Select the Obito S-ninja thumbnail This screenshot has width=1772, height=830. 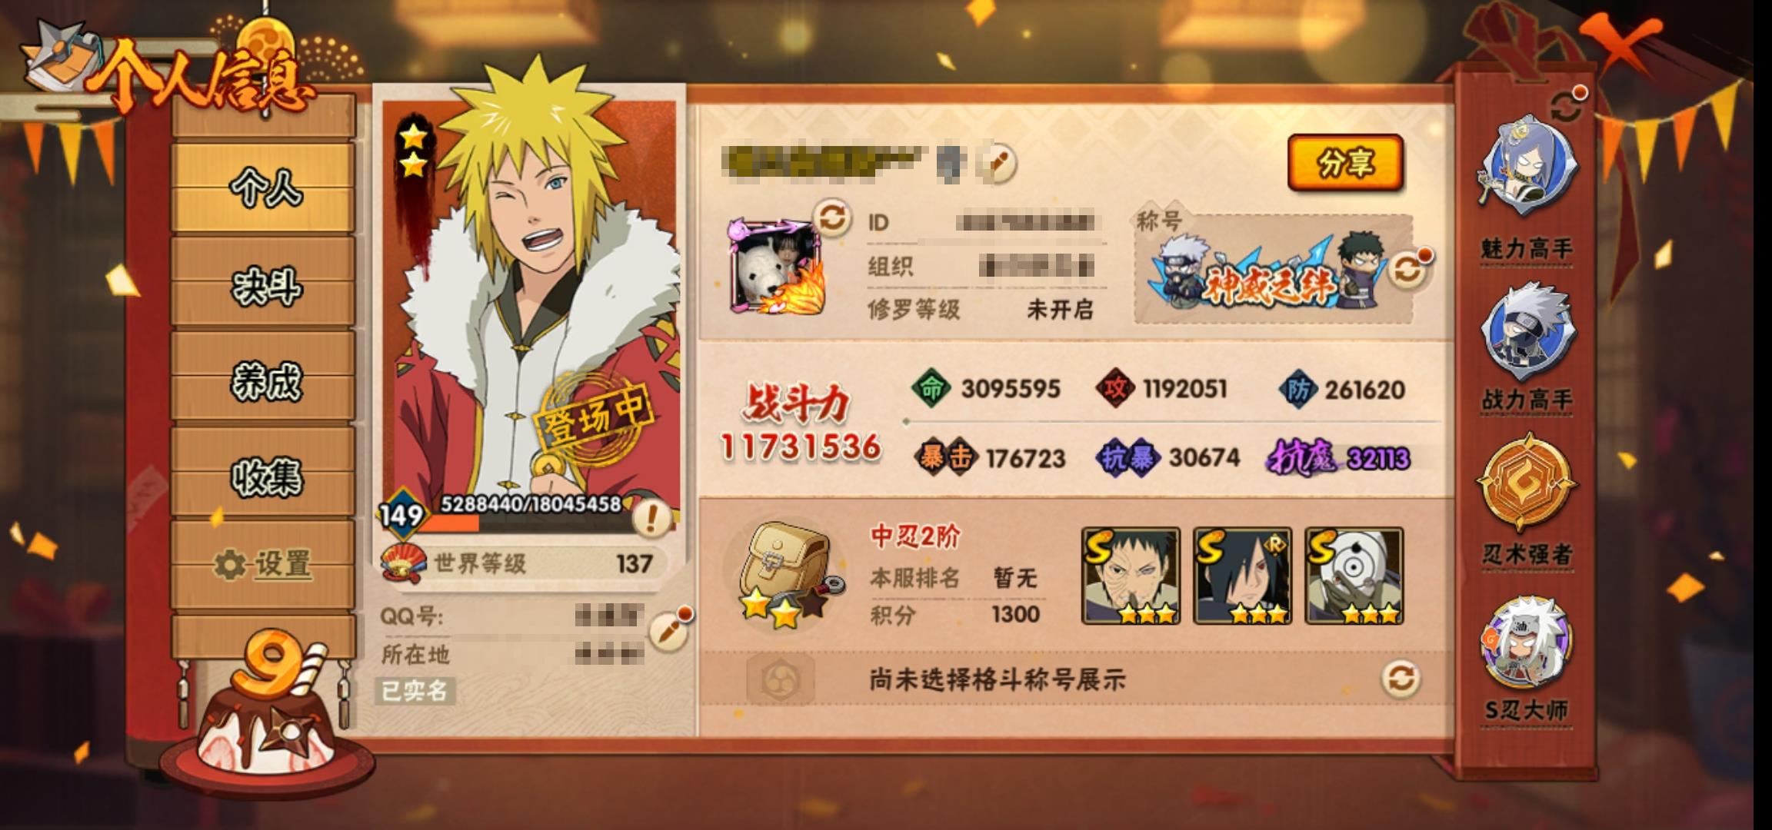(1131, 575)
